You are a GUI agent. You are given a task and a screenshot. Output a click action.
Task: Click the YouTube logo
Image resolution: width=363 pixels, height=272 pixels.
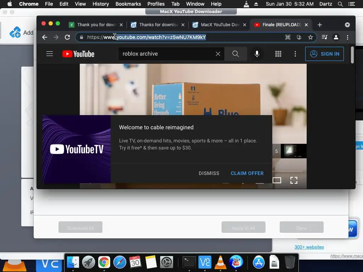pos(78,54)
